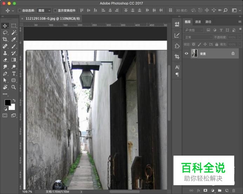
Task: Create a new layer from panel footer
Action: pyautogui.click(x=226, y=190)
